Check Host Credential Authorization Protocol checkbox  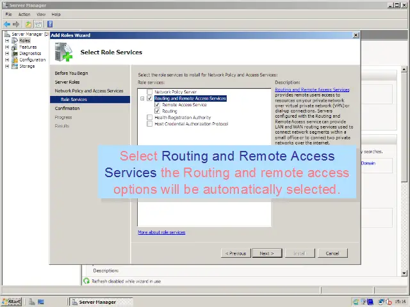149,124
